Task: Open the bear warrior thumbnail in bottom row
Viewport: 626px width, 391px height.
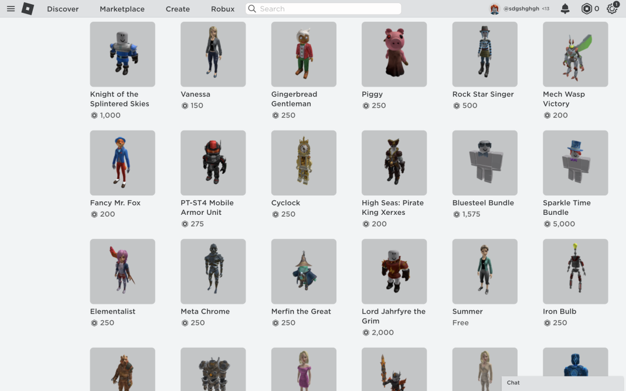Action: click(x=123, y=369)
